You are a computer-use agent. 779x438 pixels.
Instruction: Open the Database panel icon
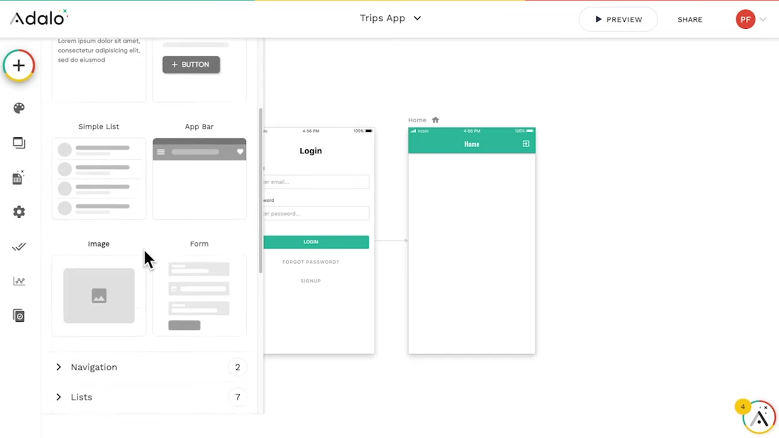18,178
